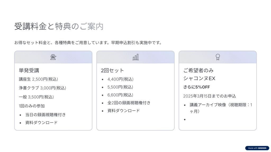Click the 当日の録画視聴権付き bullet item

click(46, 115)
